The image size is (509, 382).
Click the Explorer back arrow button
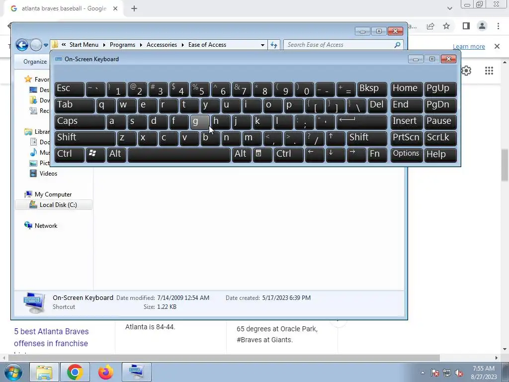[22, 45]
